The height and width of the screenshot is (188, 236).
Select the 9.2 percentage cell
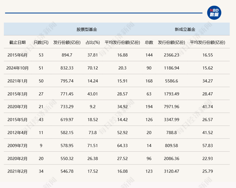pos(93,107)
